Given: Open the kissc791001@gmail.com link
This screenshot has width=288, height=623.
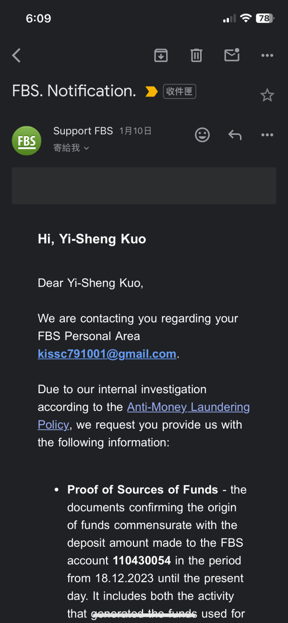Looking at the screenshot, I should coord(107,354).
